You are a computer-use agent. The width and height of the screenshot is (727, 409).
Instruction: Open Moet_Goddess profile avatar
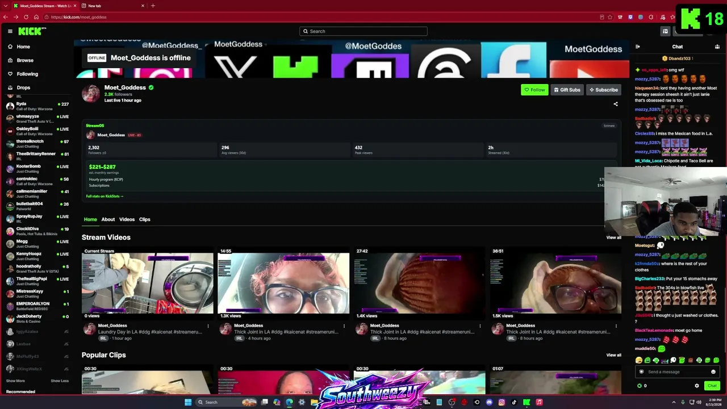pos(91,94)
